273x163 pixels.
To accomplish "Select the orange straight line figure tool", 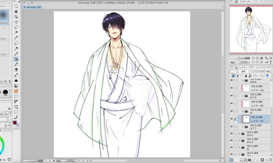I will click(16, 91).
